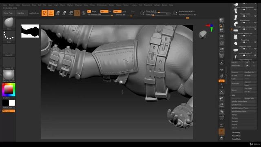Toggle the Zsub button
This screenshot has height=147, width=261.
(x=124, y=11)
